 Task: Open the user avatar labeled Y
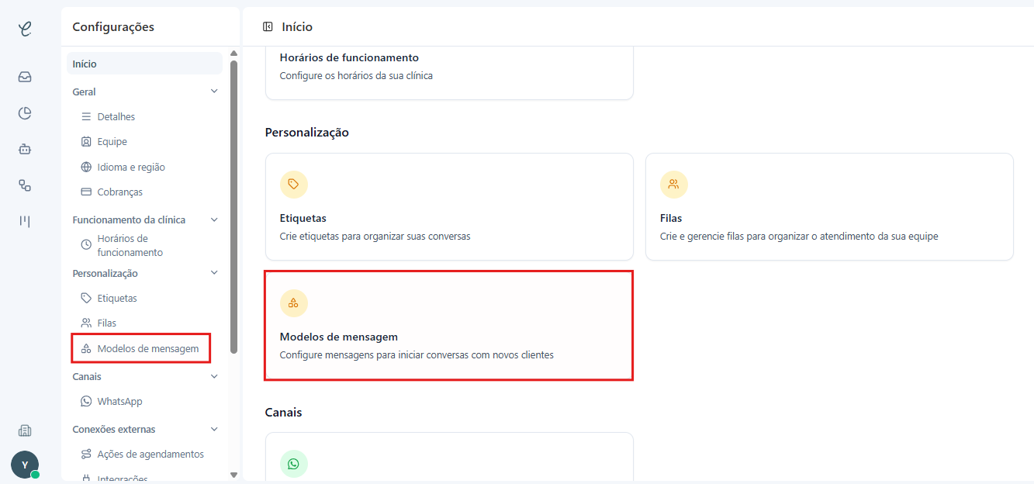pyautogui.click(x=25, y=465)
